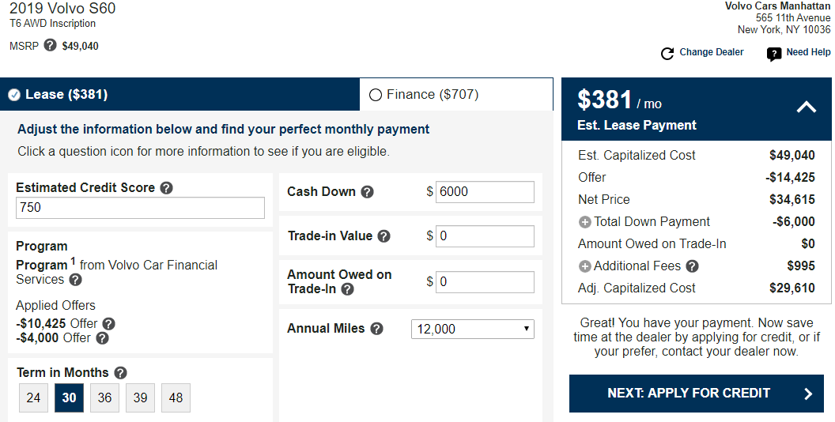Image resolution: width=835 pixels, height=422 pixels.
Task: Open the Need Help link
Action: (x=799, y=53)
